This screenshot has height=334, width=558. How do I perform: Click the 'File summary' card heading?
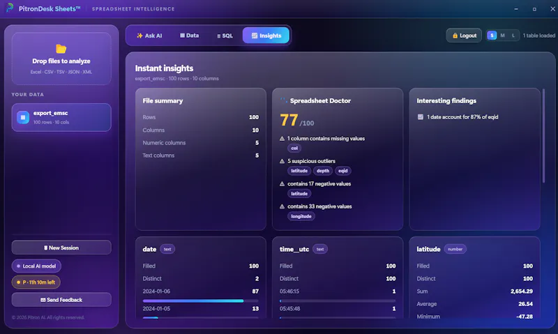[x=163, y=100]
